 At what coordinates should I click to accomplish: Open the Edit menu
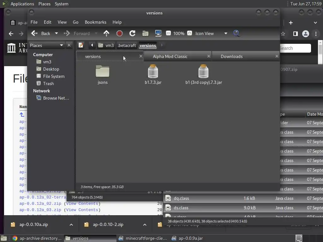tap(47, 22)
